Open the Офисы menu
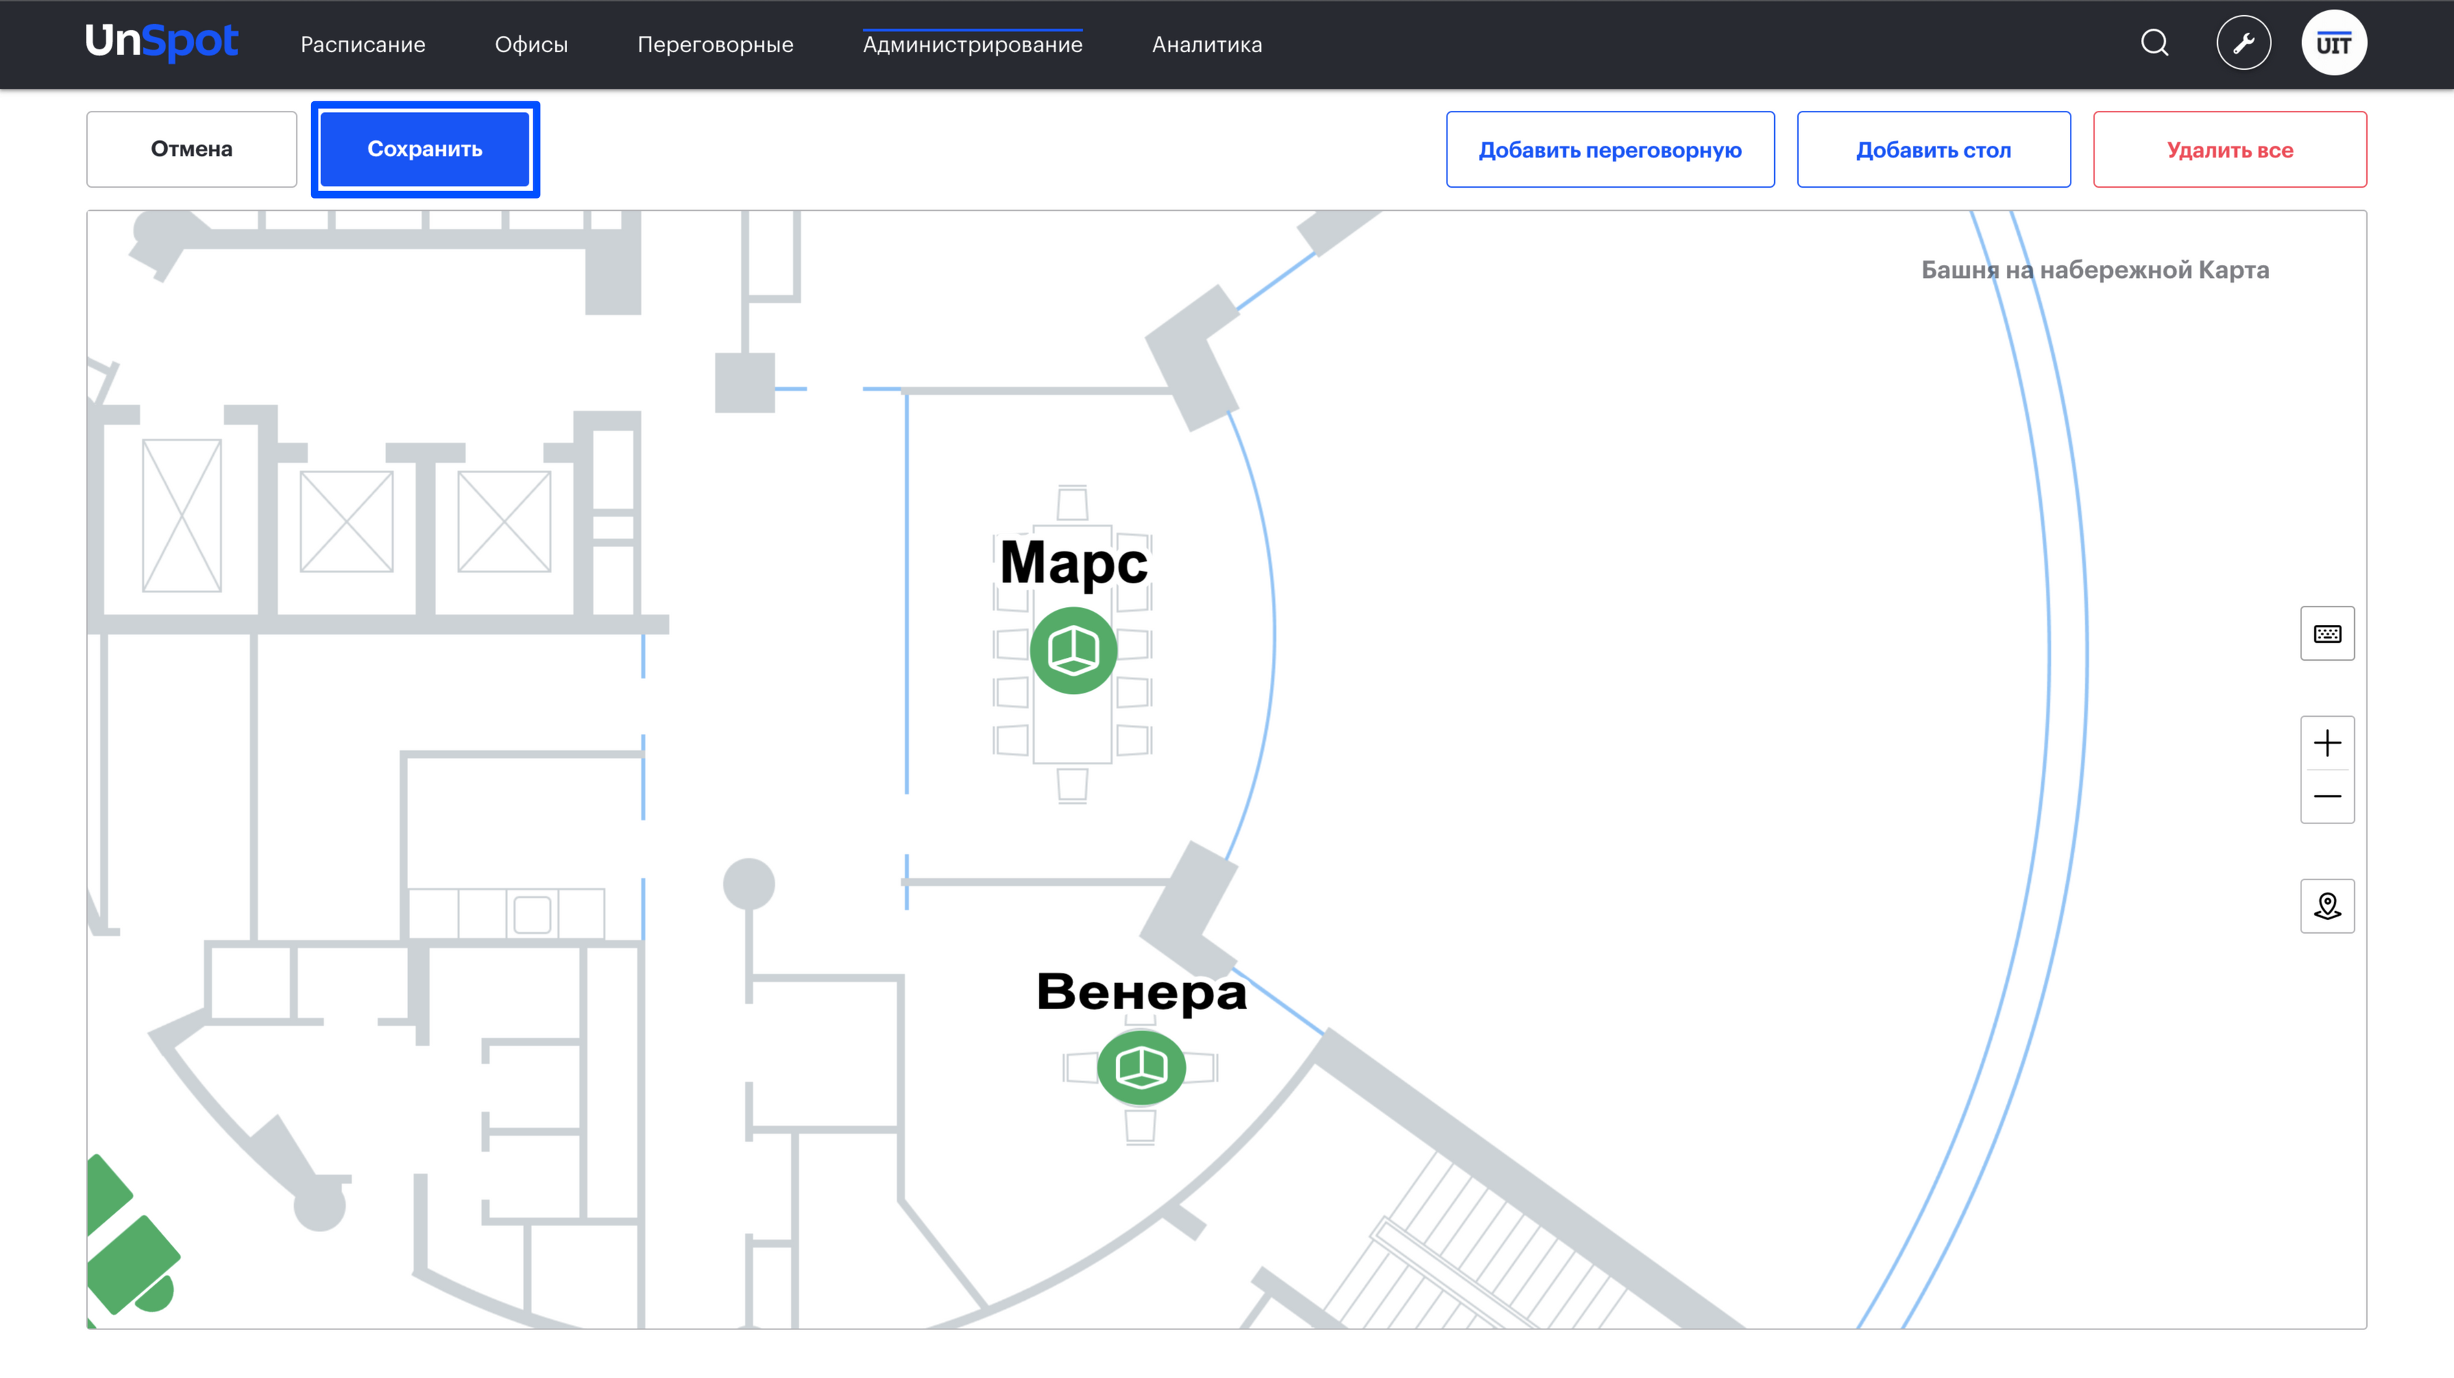This screenshot has height=1378, width=2454. pos(531,44)
